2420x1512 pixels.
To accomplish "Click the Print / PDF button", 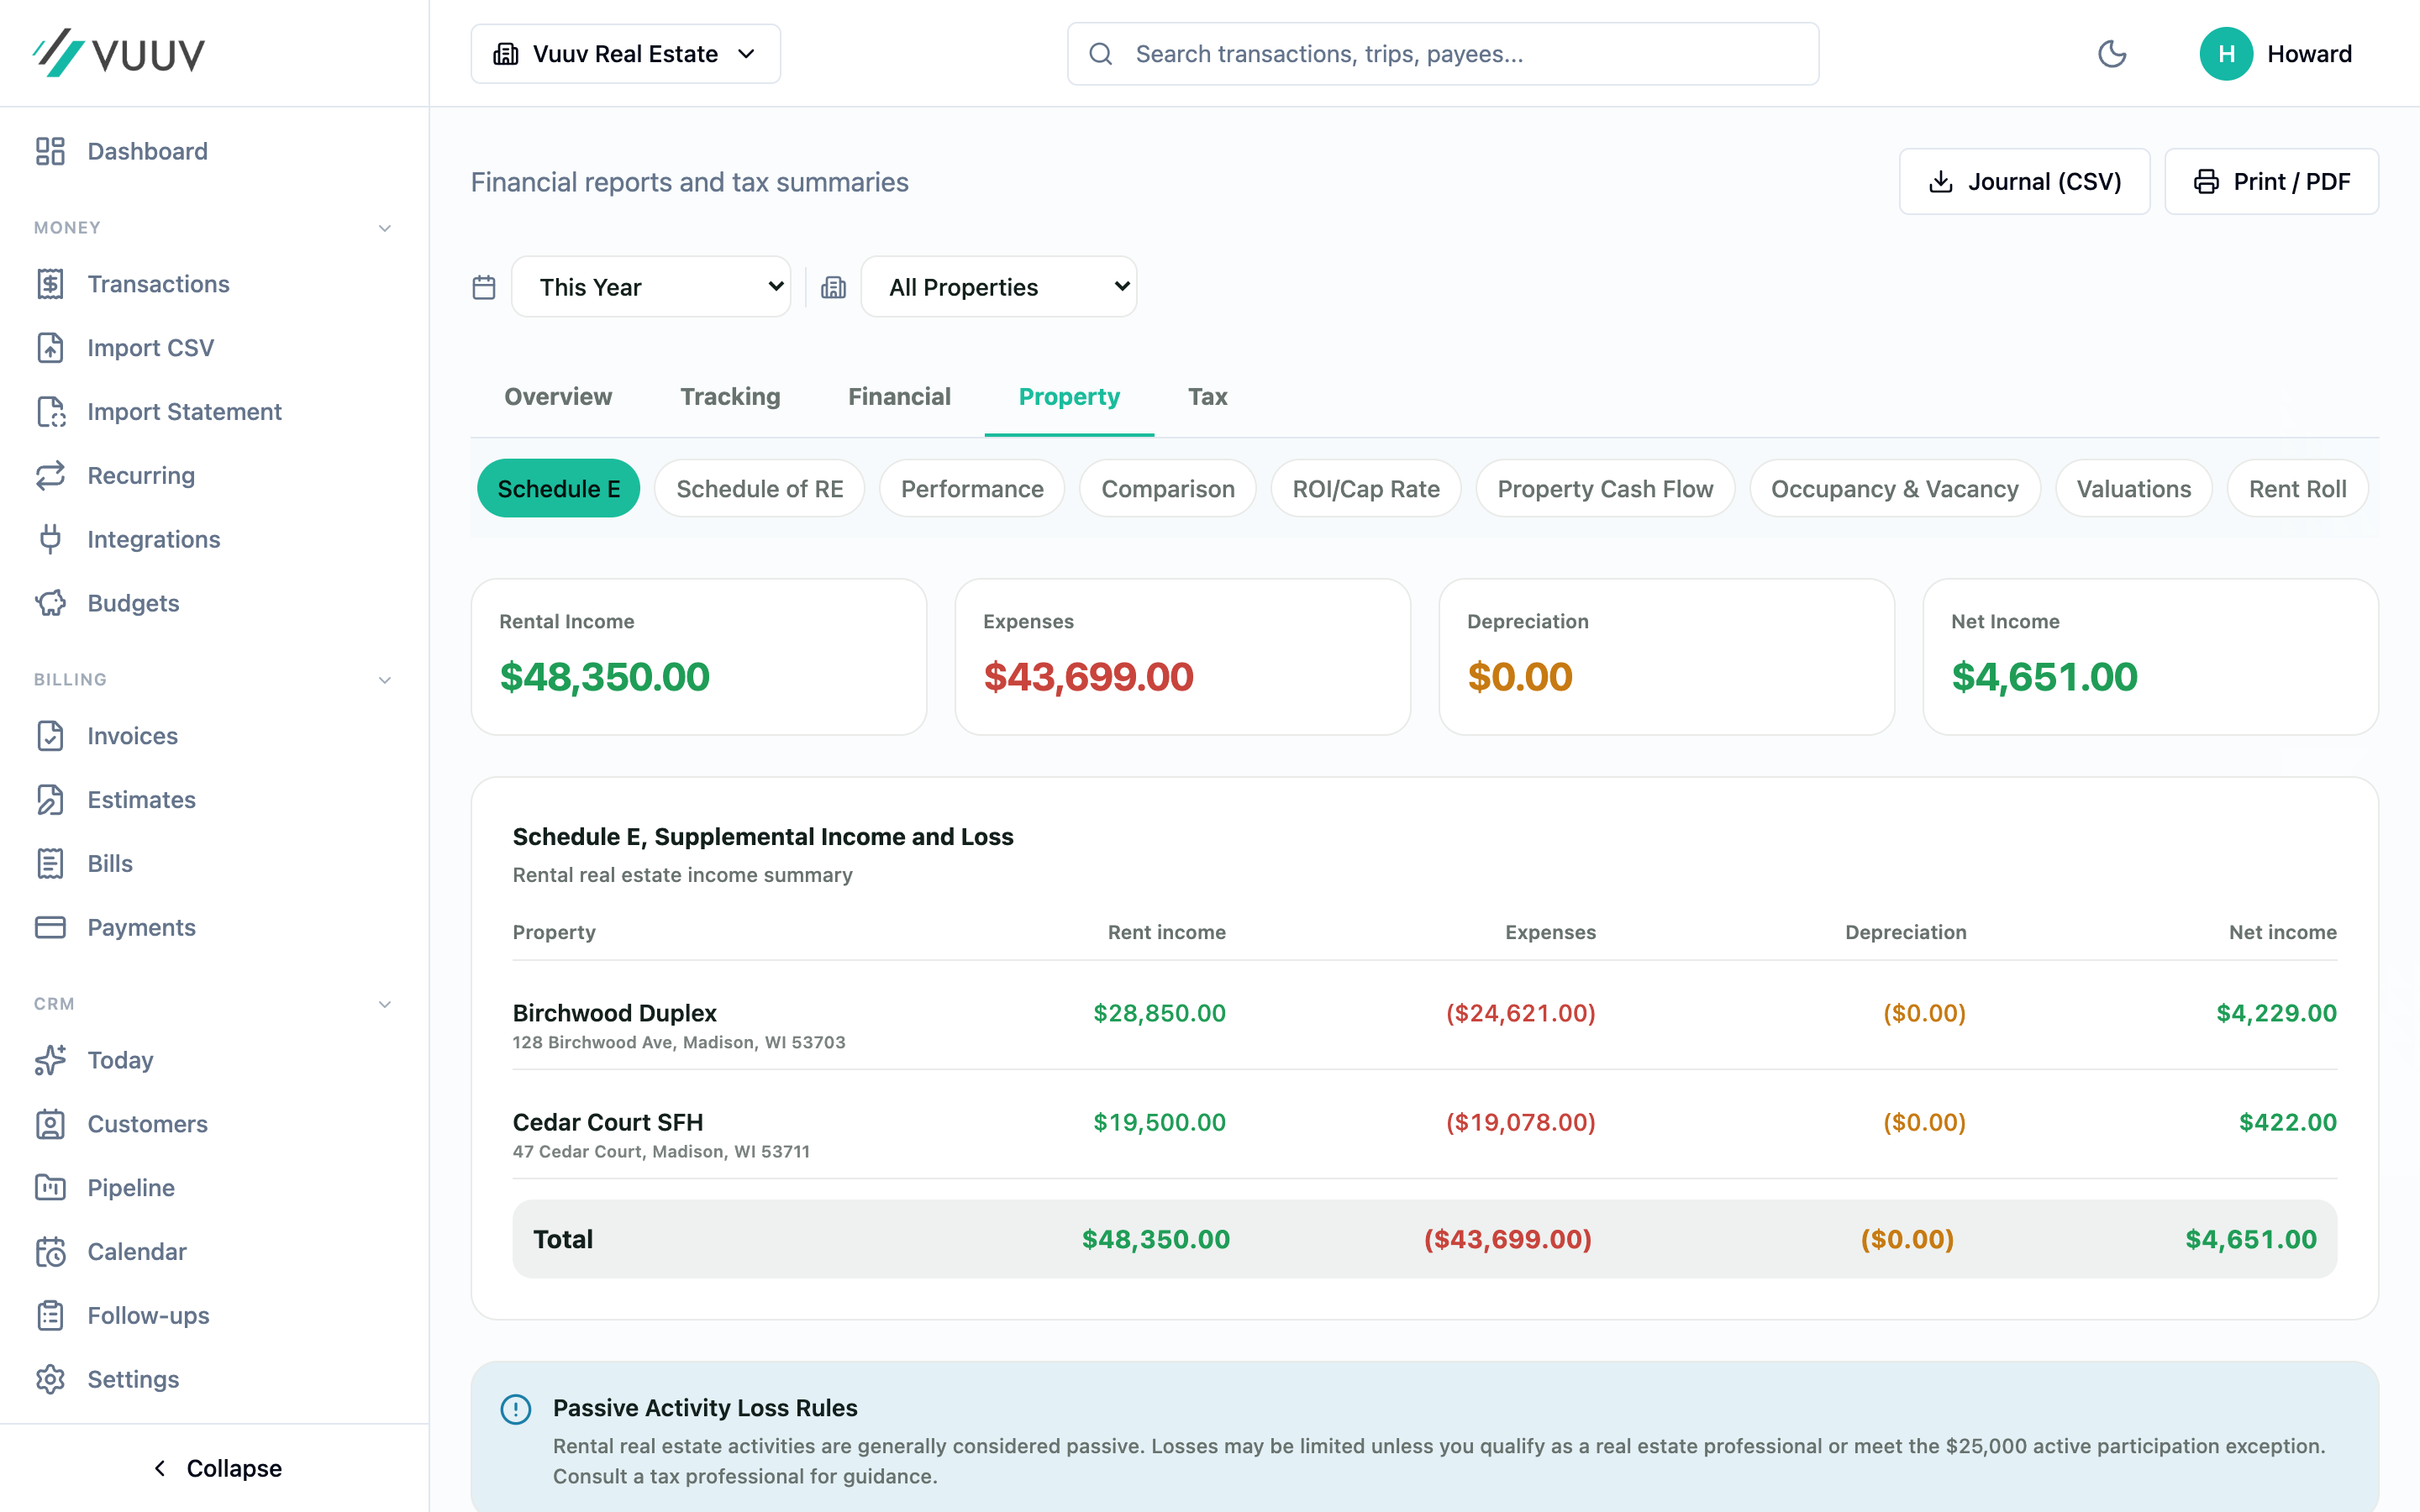I will (2271, 182).
